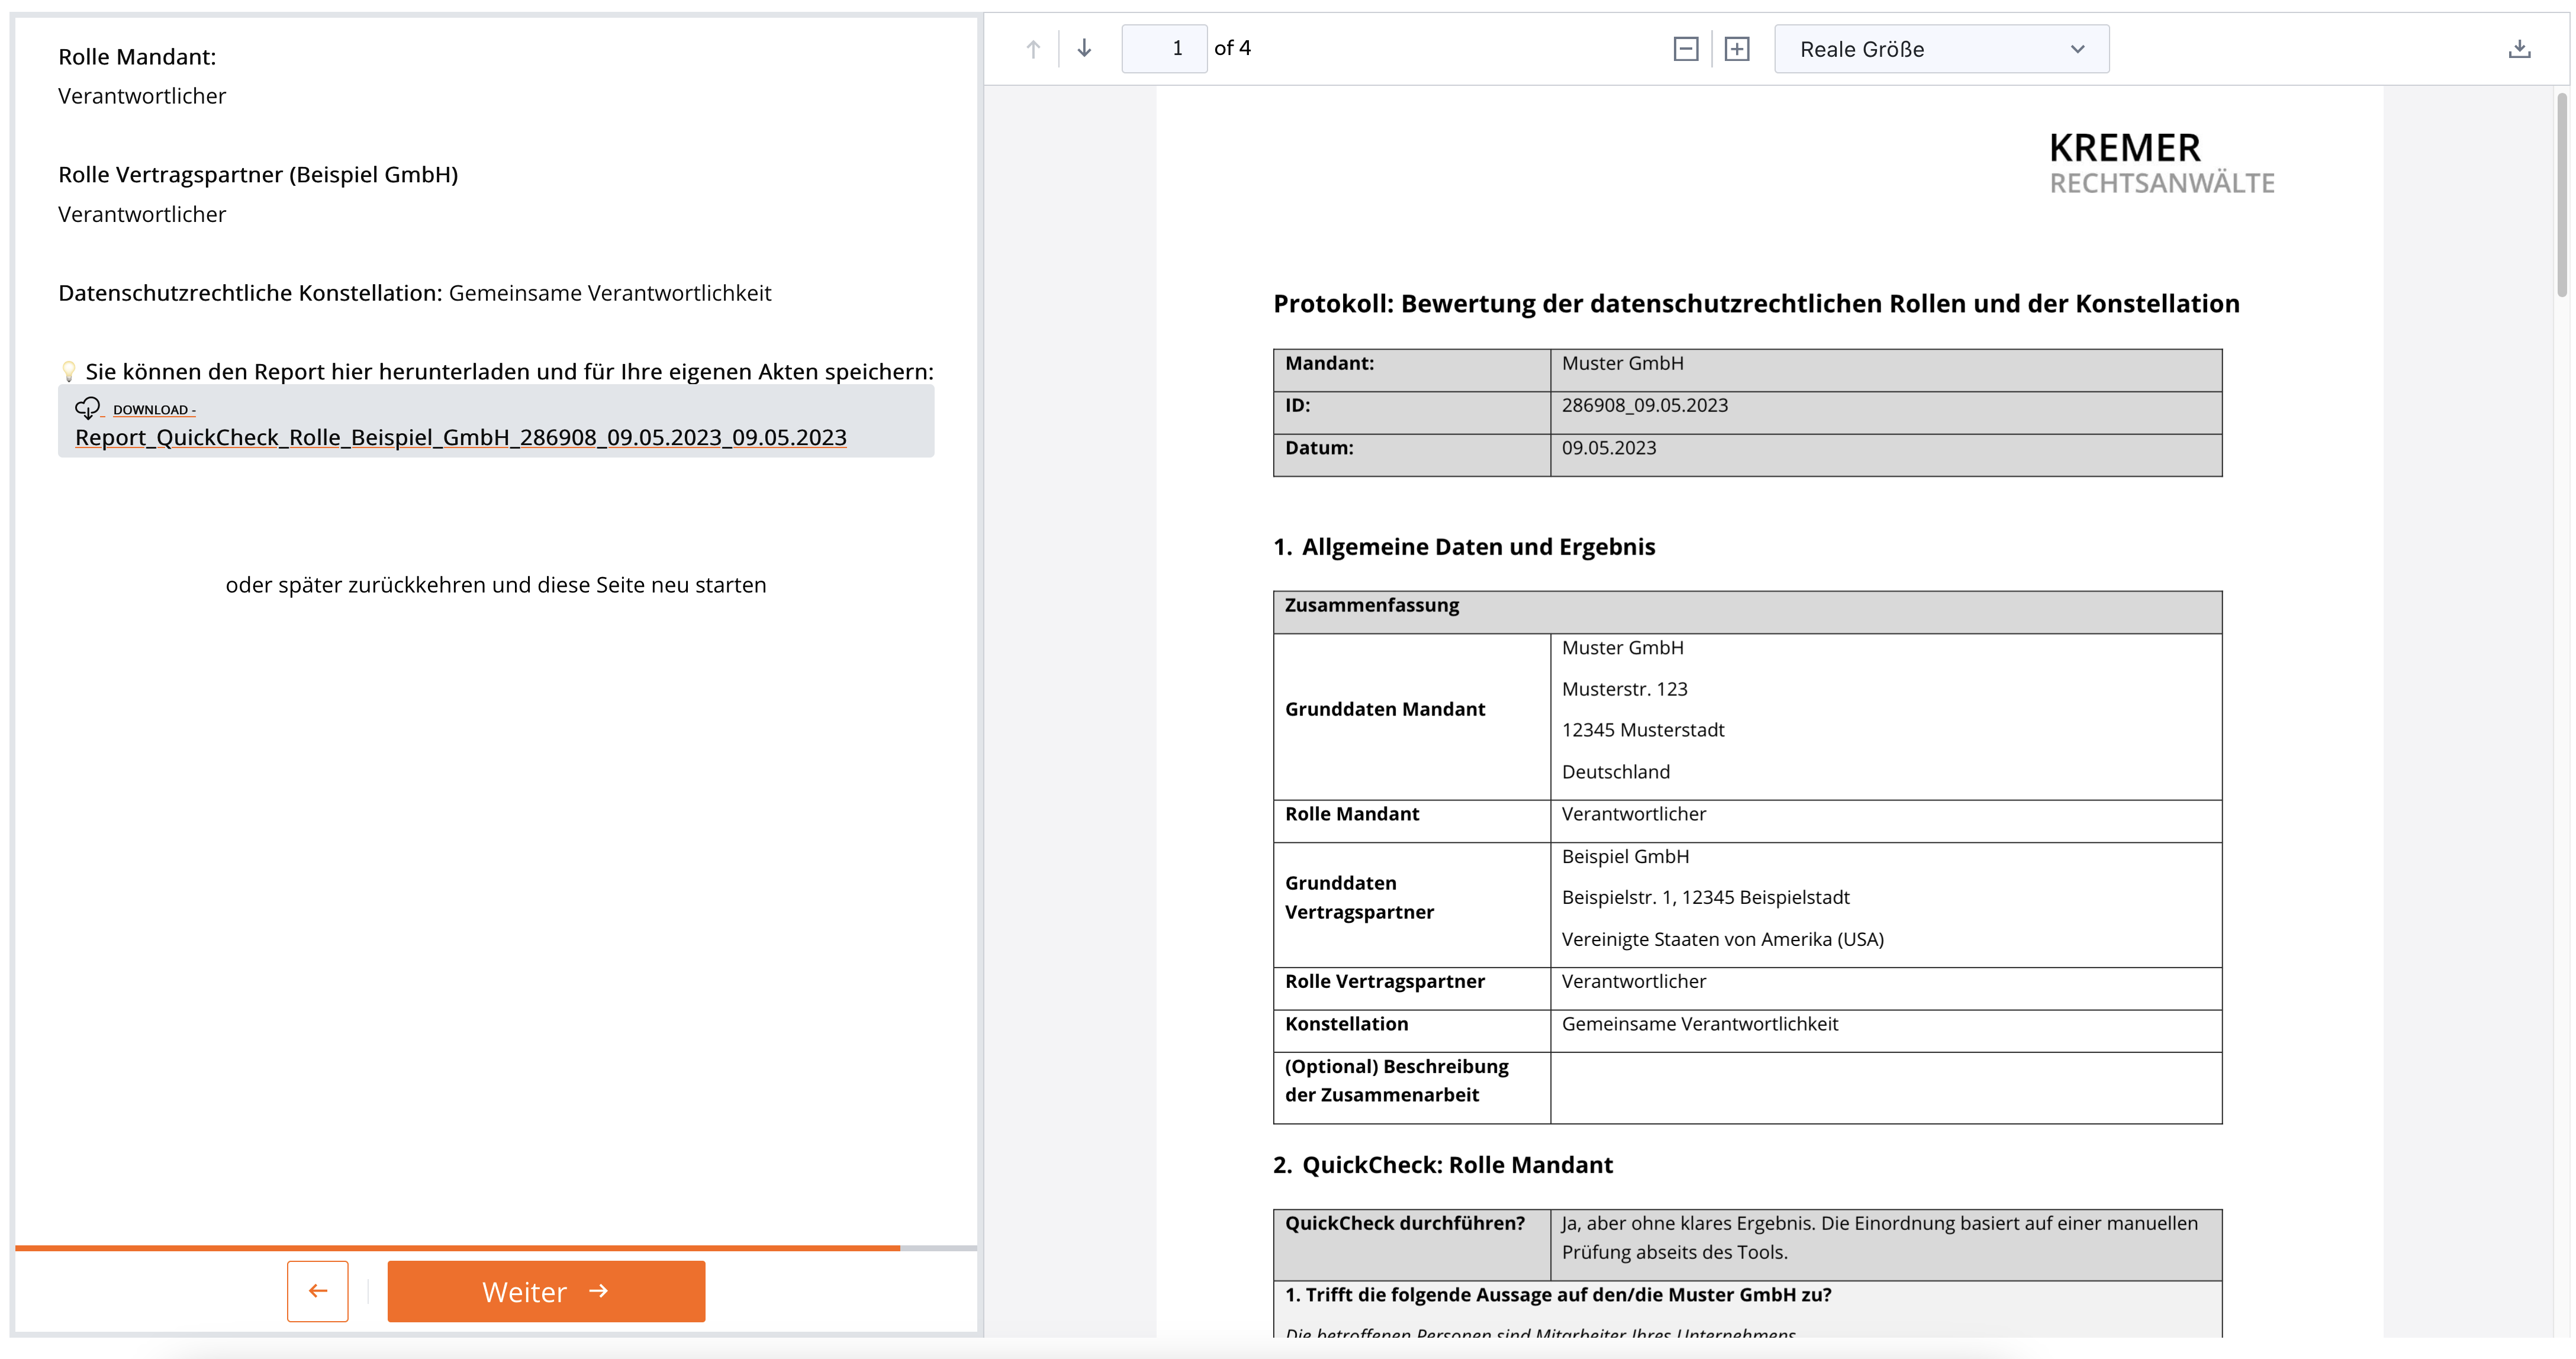Go to previous PDF page arrow
Viewport: 2576px width, 1359px height.
click(1033, 49)
